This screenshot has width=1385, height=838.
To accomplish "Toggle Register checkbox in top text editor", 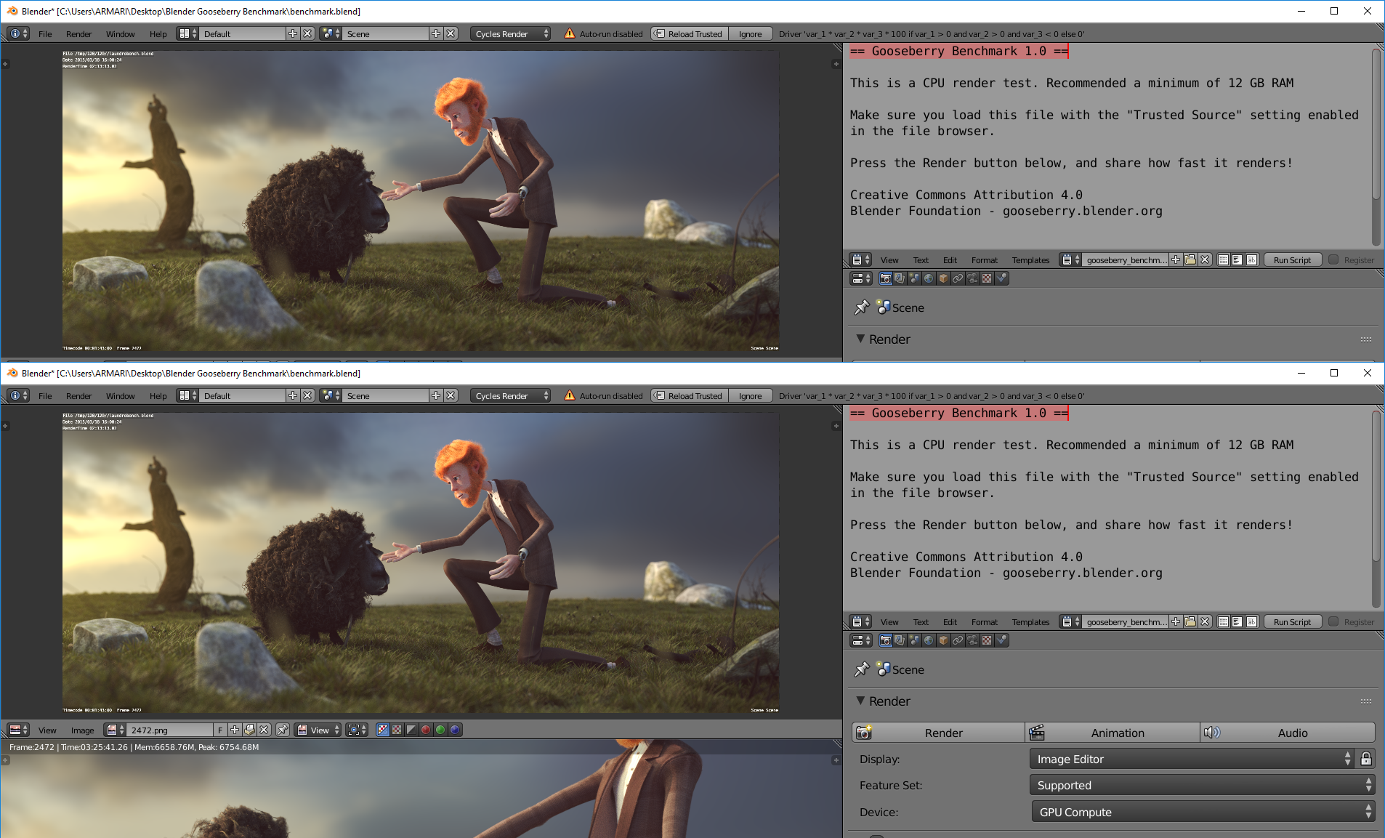I will (x=1333, y=259).
